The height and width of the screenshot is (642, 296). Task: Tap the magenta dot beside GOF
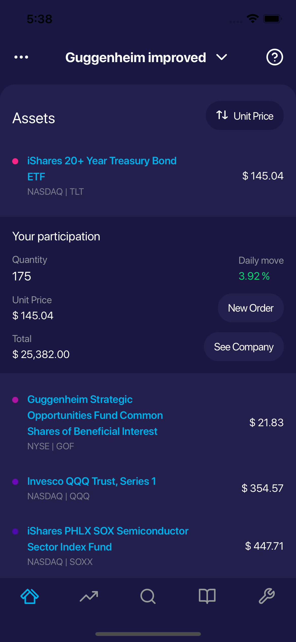[x=15, y=400]
